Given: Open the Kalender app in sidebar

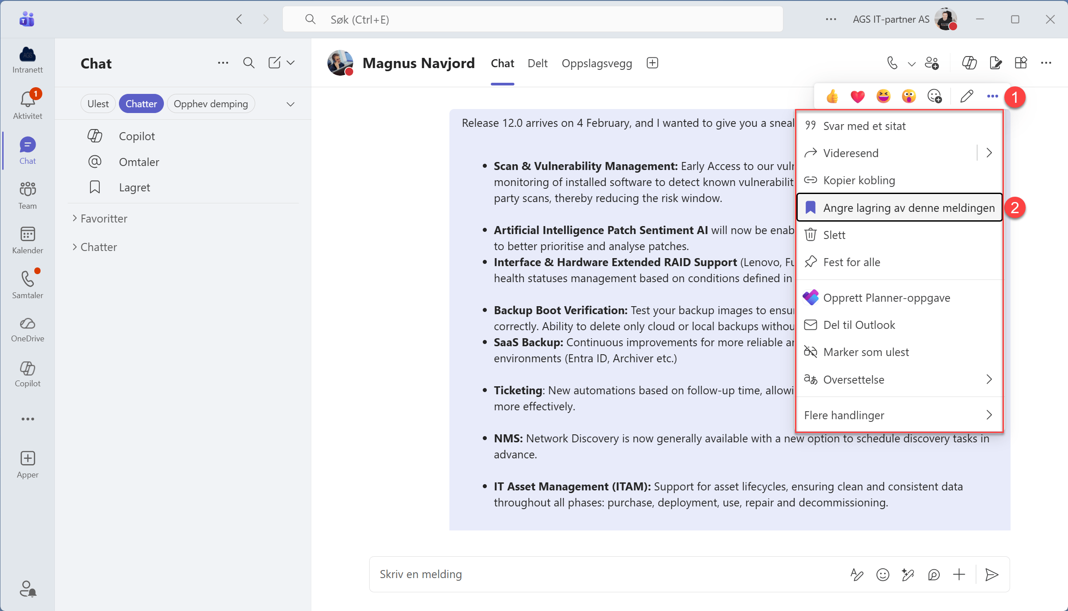Looking at the screenshot, I should pyautogui.click(x=27, y=240).
